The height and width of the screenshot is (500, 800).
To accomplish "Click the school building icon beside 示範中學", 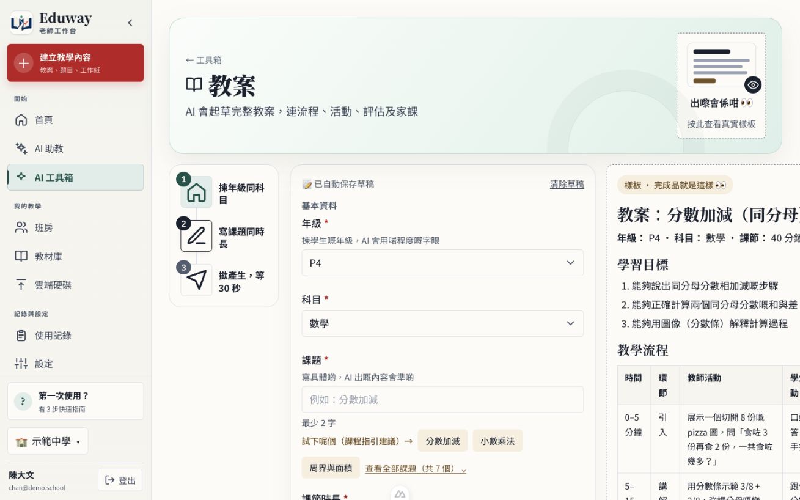I will pyautogui.click(x=21, y=441).
